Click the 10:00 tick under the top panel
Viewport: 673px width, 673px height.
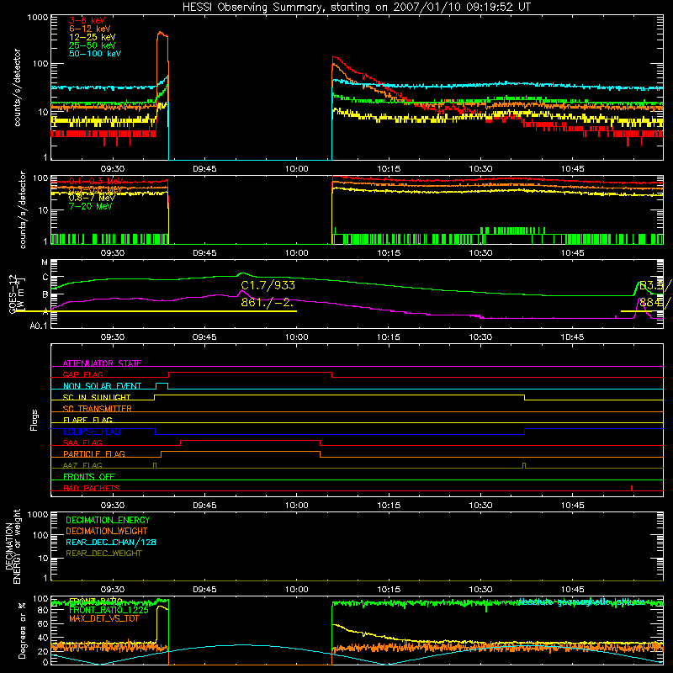click(297, 169)
